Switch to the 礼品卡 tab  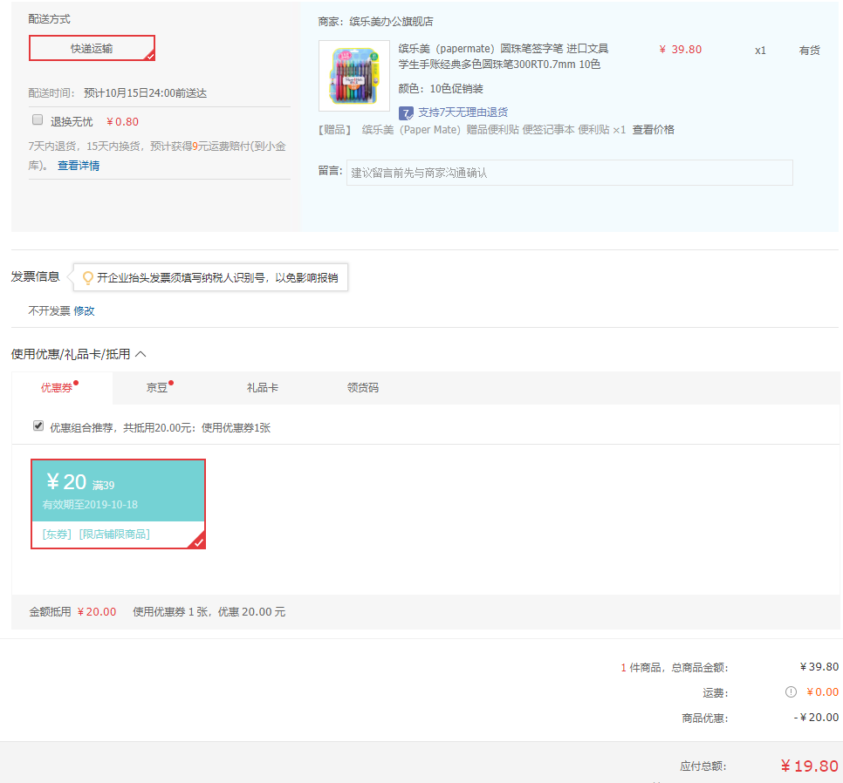[x=263, y=388]
